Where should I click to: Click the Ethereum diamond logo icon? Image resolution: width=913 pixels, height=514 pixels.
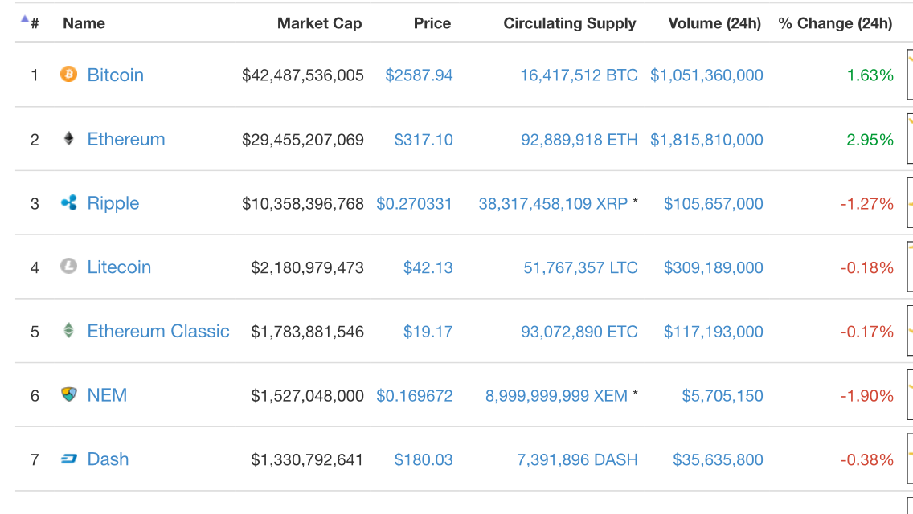[68, 138]
